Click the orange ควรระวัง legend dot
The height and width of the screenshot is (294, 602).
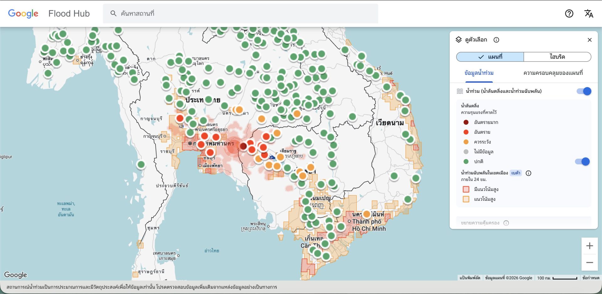466,142
